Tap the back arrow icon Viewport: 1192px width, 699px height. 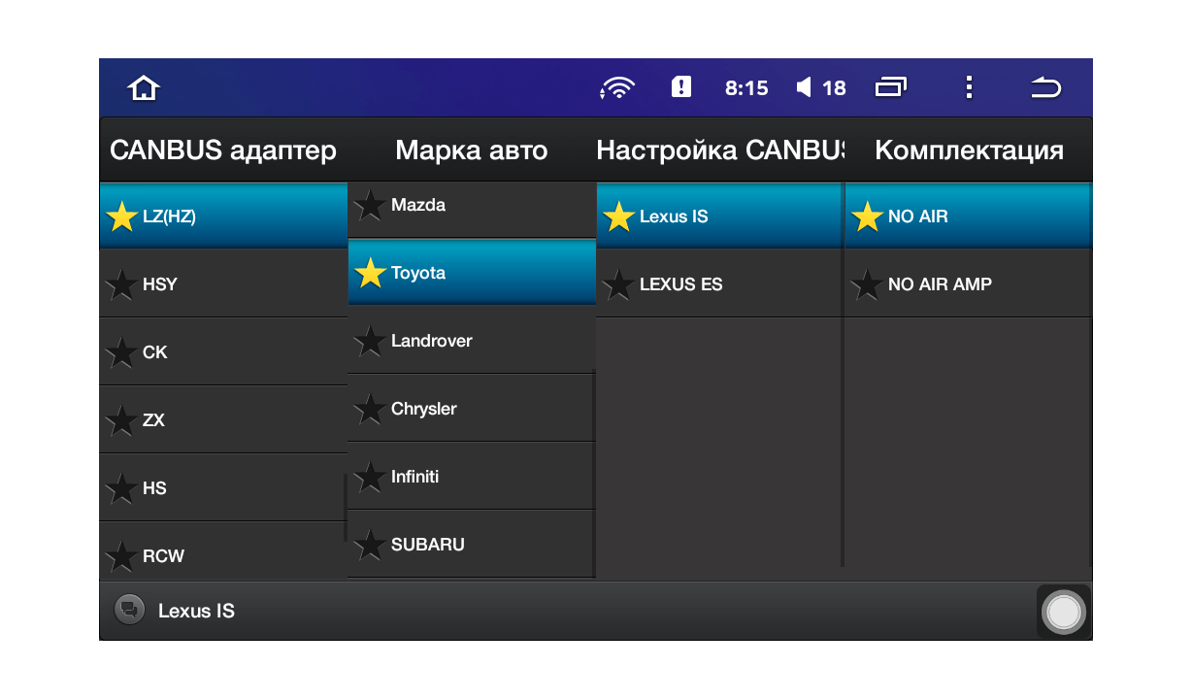click(x=1045, y=88)
